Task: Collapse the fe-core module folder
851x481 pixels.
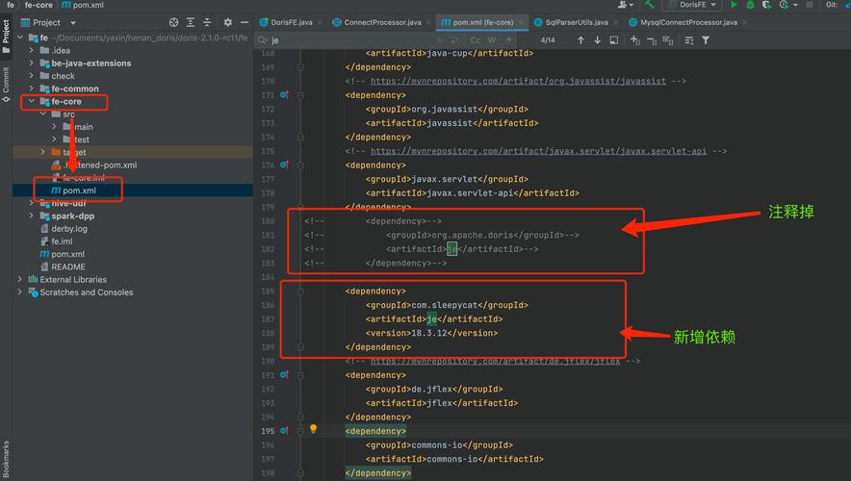Action: [32, 101]
